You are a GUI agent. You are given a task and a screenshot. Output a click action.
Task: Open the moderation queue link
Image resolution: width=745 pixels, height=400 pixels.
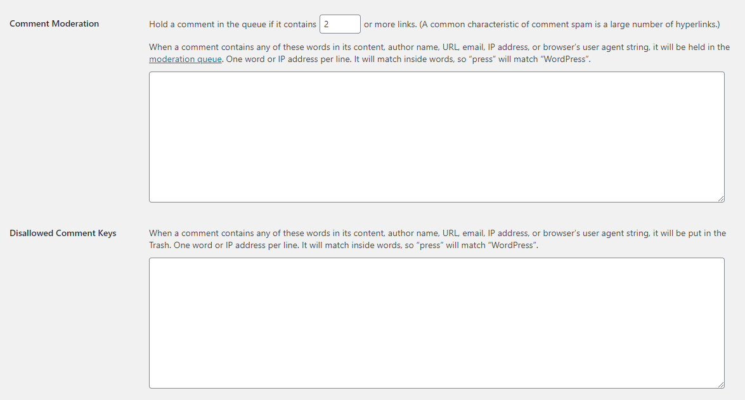185,59
